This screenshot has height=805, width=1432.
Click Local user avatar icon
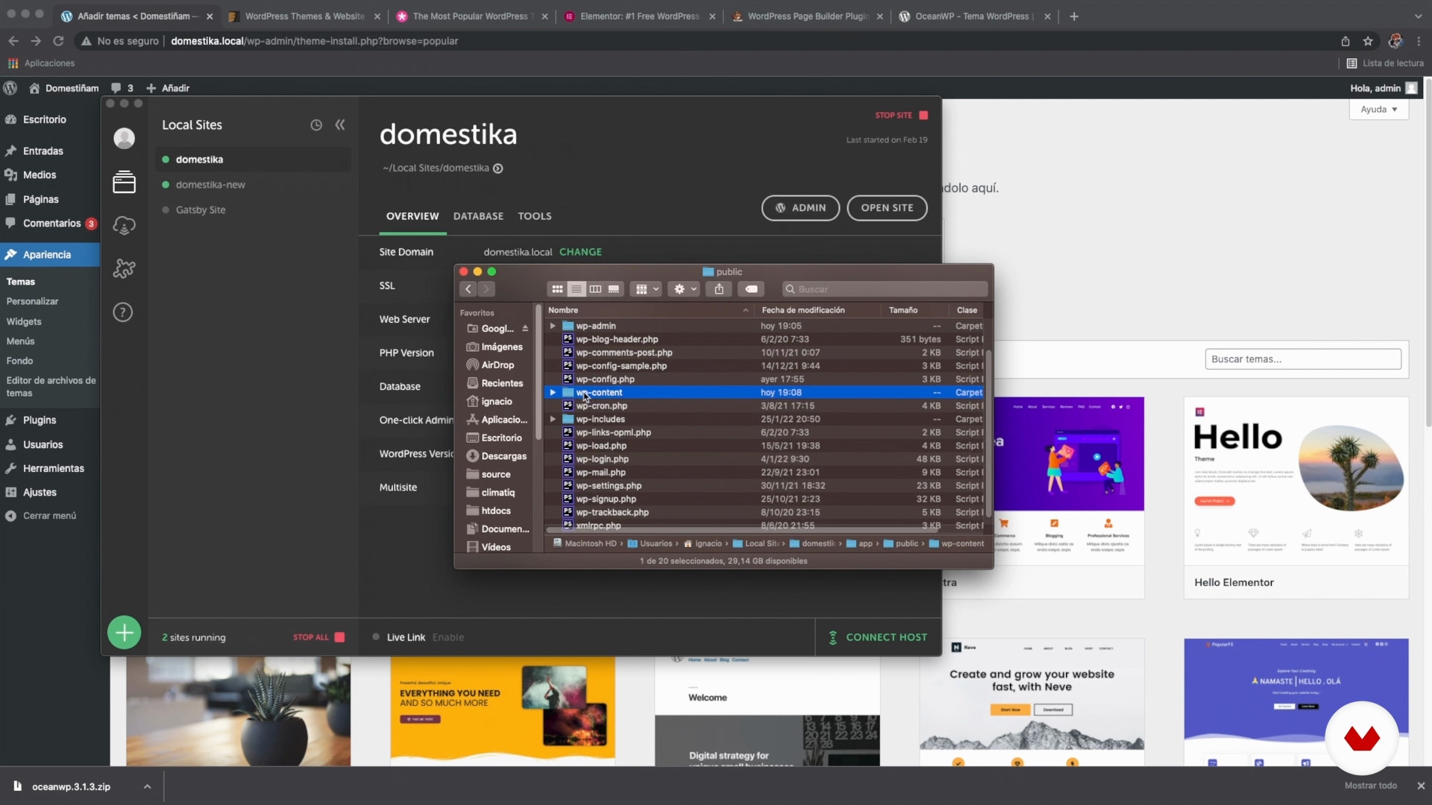click(x=124, y=139)
